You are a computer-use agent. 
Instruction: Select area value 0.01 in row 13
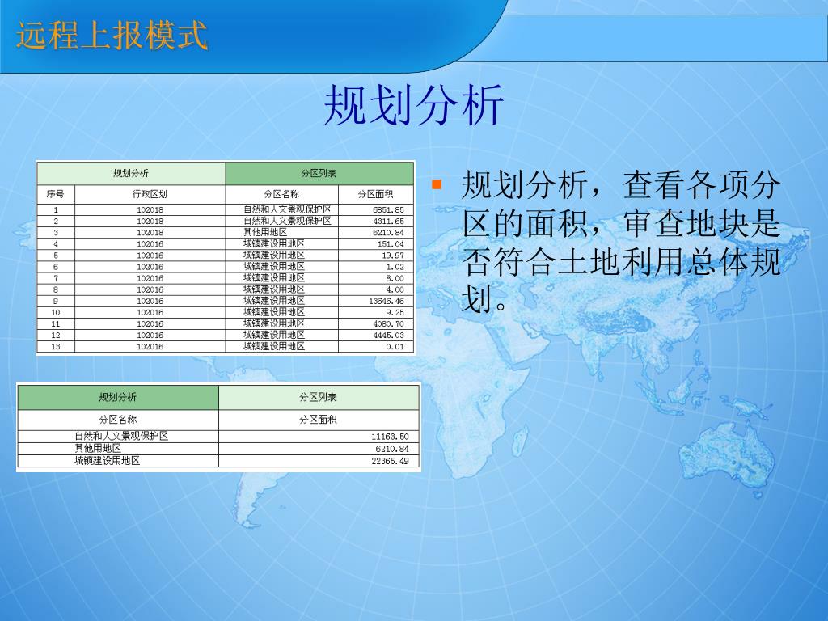coord(395,347)
